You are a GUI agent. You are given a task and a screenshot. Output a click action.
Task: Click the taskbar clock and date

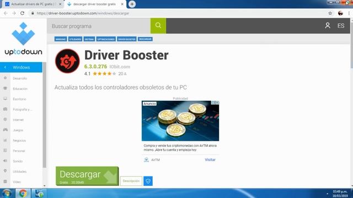pos(340,194)
